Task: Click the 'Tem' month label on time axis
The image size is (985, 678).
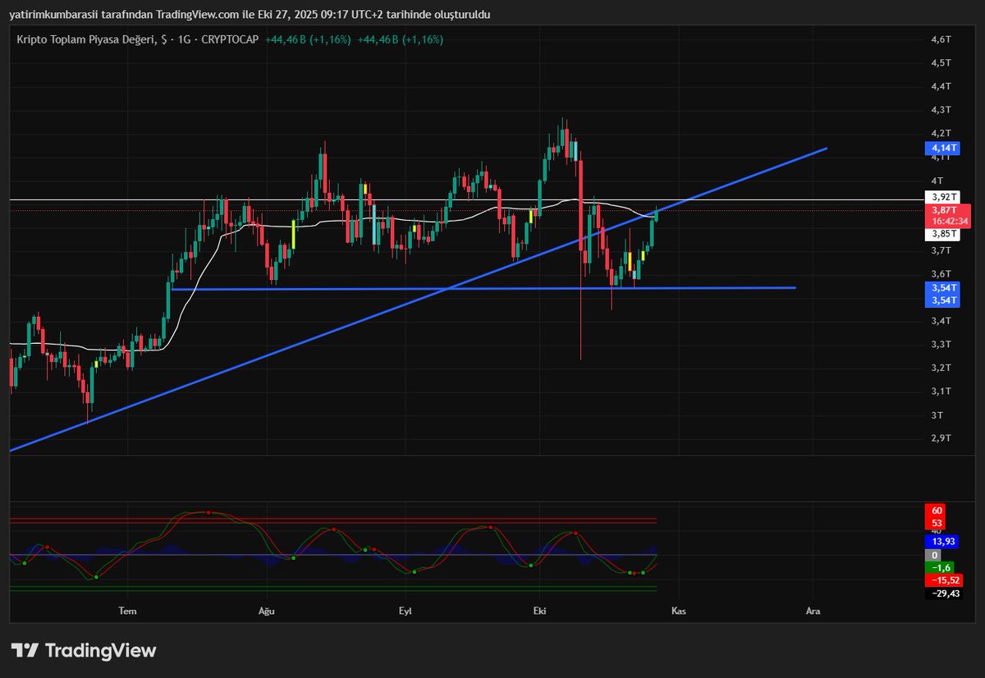Action: [127, 611]
